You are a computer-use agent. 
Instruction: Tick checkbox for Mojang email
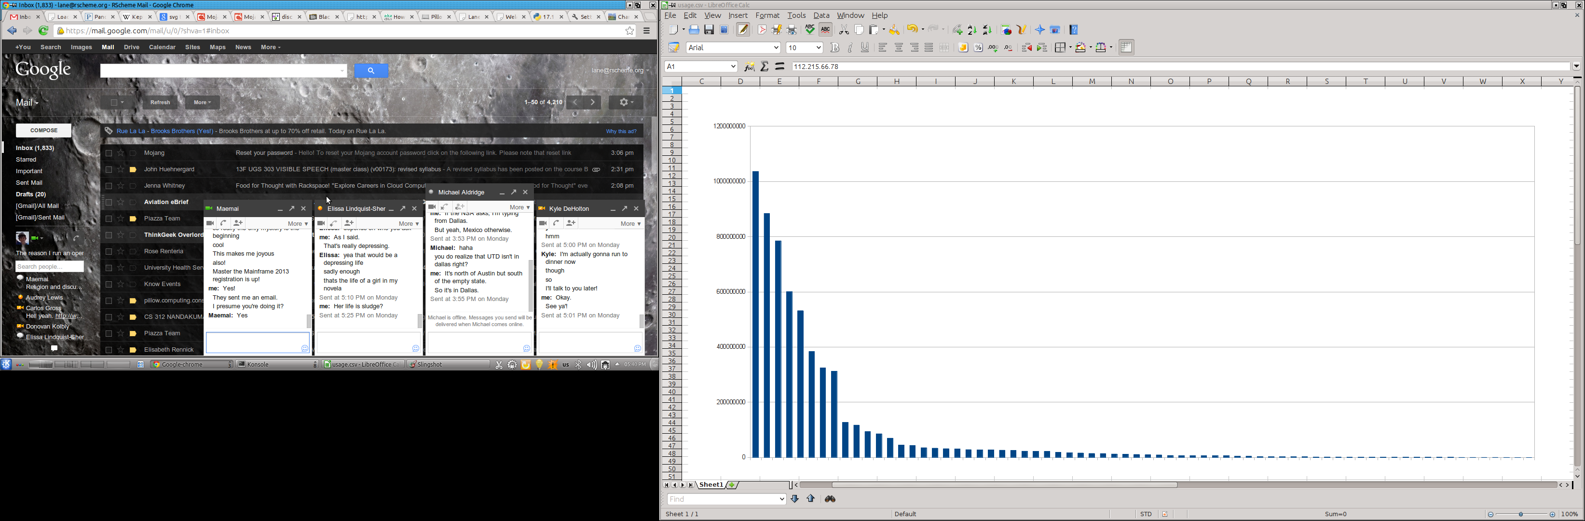[x=109, y=153]
